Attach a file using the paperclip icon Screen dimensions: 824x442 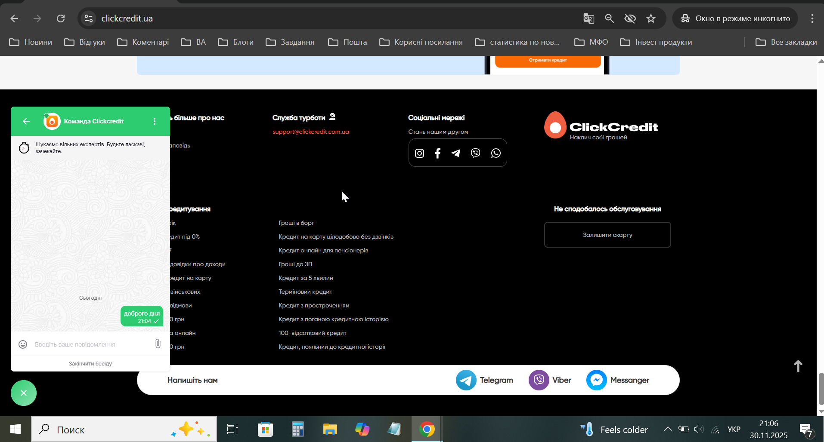(158, 344)
